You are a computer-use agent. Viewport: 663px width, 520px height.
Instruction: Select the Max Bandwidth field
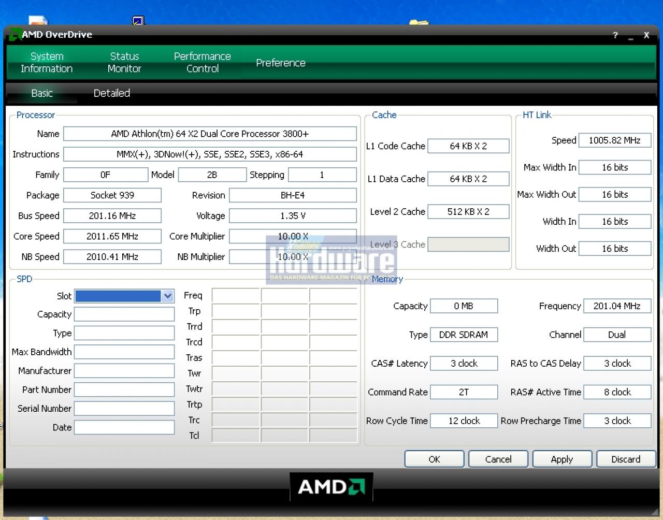click(124, 352)
